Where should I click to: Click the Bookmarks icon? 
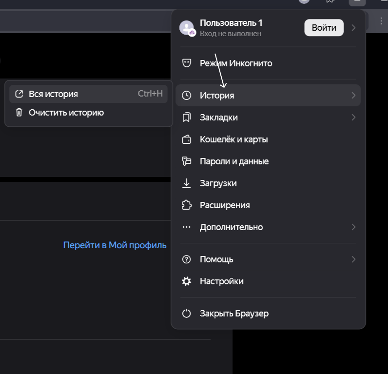click(x=186, y=118)
